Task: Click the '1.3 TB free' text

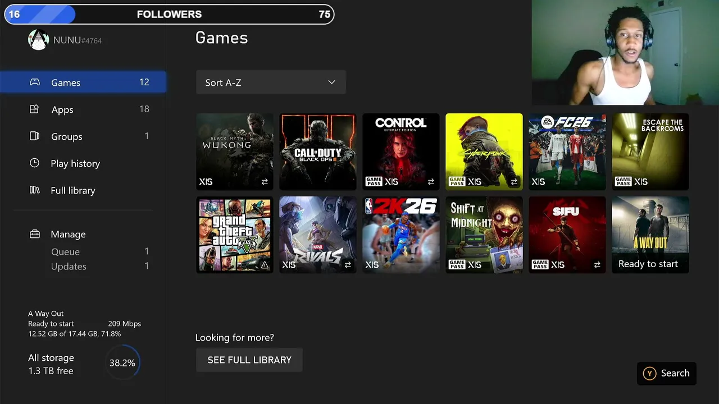Action: click(51, 371)
